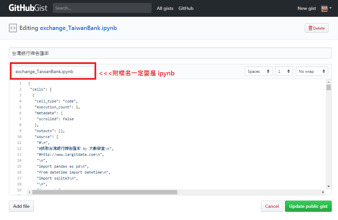
Task: Click the code brackets icon beside Editing
Action: point(13,28)
